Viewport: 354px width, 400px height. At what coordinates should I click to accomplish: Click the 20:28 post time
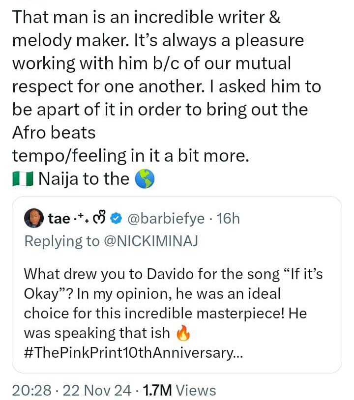click(x=31, y=390)
